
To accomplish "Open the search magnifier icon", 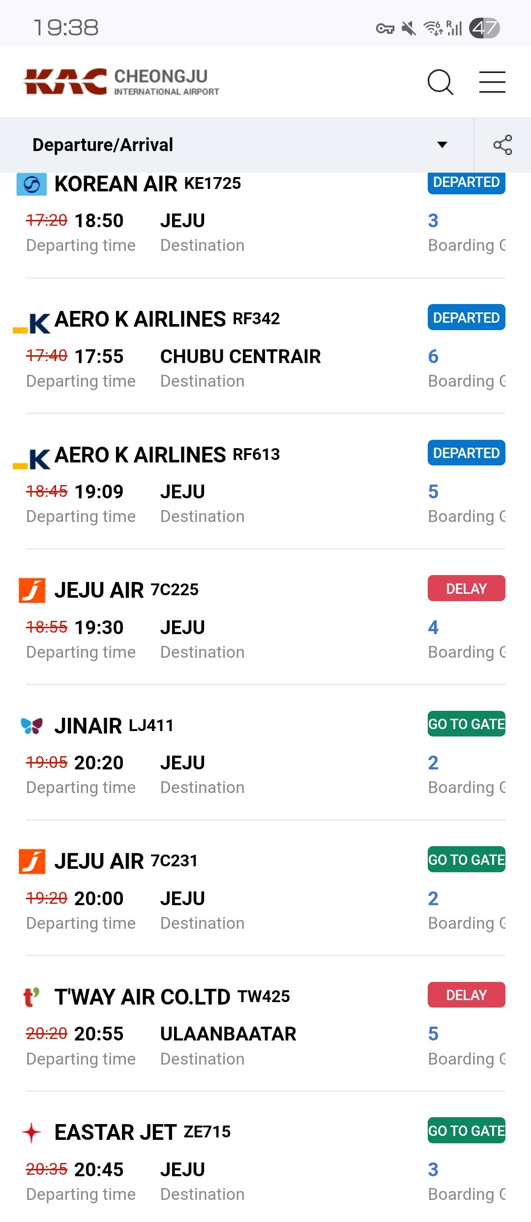I will tap(440, 82).
